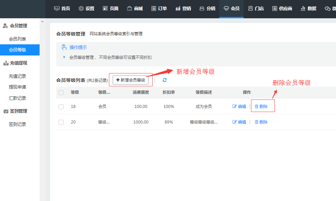
Task: Click the diamond icon beside 会员
Action: [x=226, y=8]
